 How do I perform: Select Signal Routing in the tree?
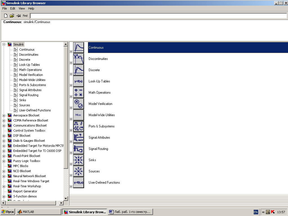29,95
